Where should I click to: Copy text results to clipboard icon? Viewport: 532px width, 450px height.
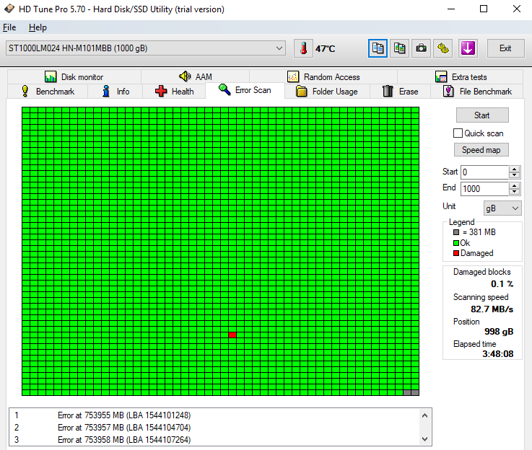(378, 48)
